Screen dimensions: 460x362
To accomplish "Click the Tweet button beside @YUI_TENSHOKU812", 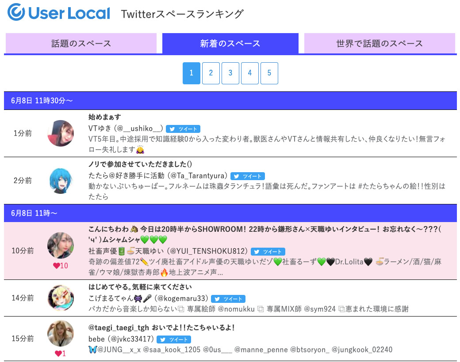I will pyautogui.click(x=268, y=252).
